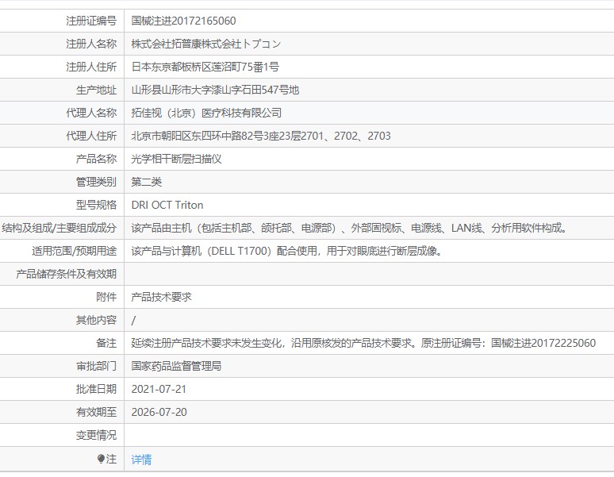
Task: Select agent name 拓佳视（北京）医疗科技有限公司
Action: click(x=206, y=113)
